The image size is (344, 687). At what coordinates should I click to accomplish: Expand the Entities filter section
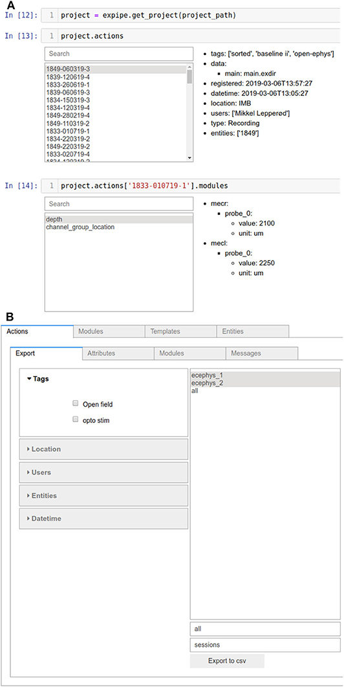click(103, 495)
